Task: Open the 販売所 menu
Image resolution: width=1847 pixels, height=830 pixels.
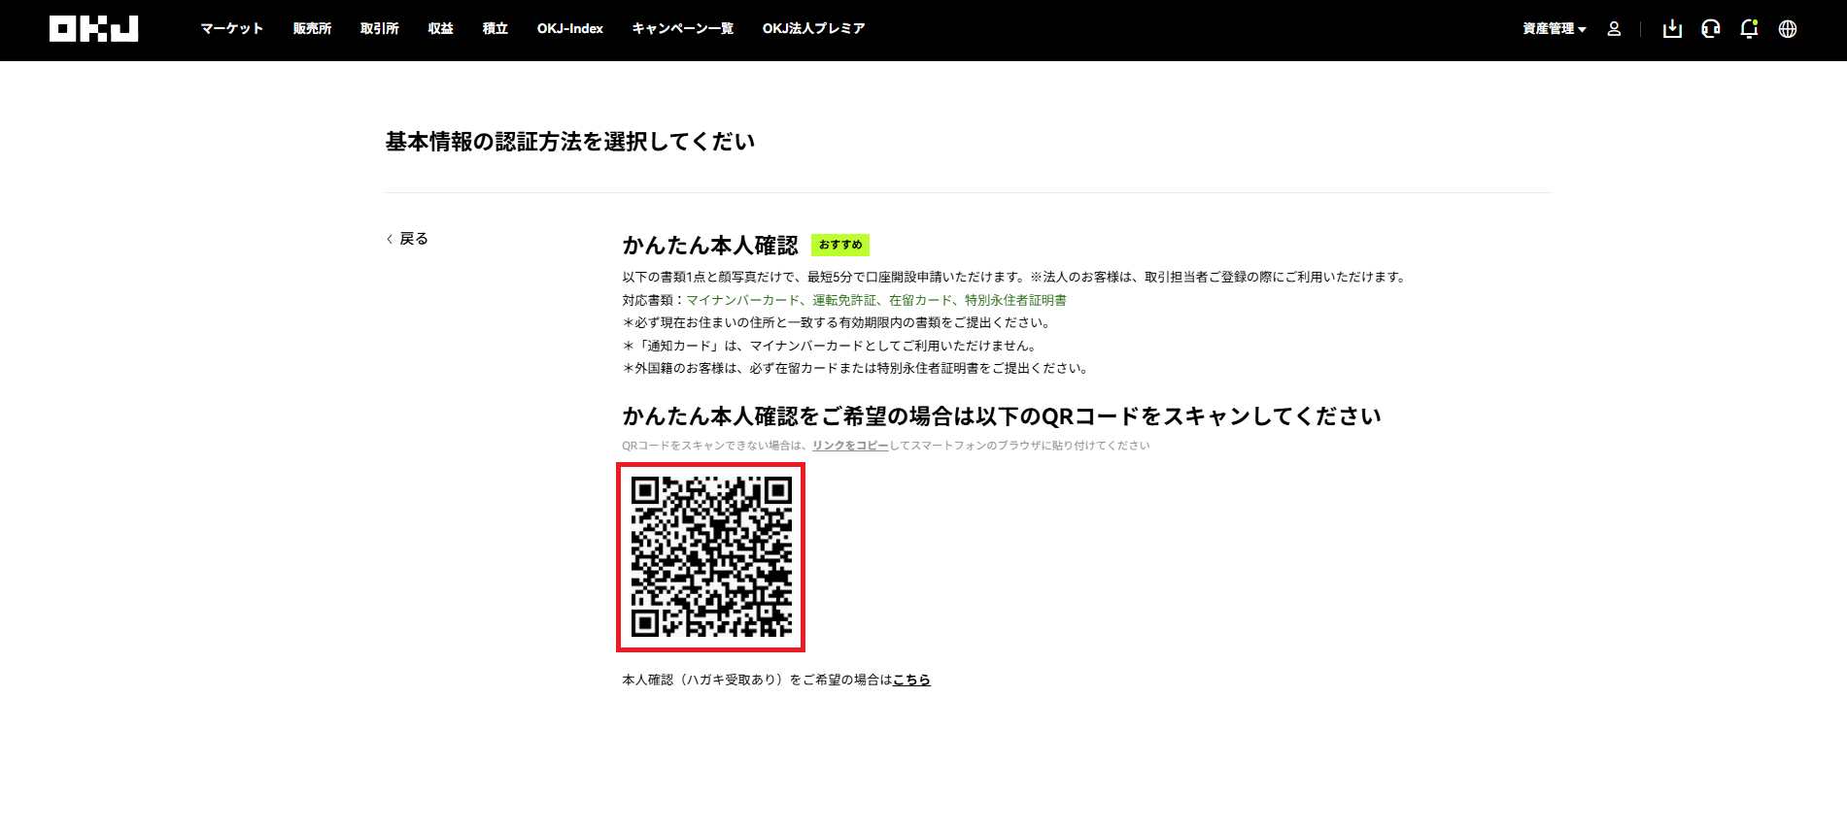Action: (312, 29)
